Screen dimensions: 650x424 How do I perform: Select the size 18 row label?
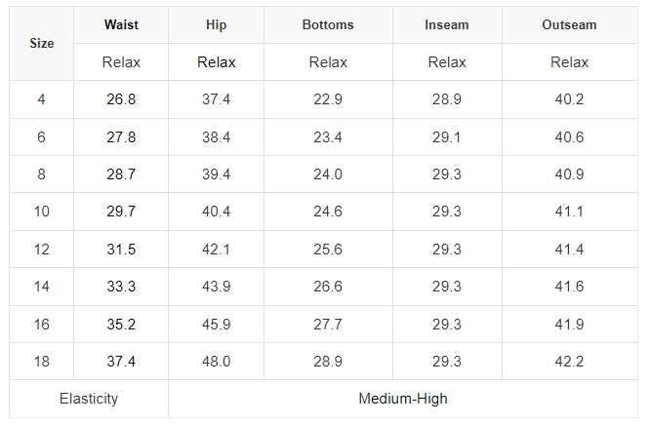pos(42,362)
